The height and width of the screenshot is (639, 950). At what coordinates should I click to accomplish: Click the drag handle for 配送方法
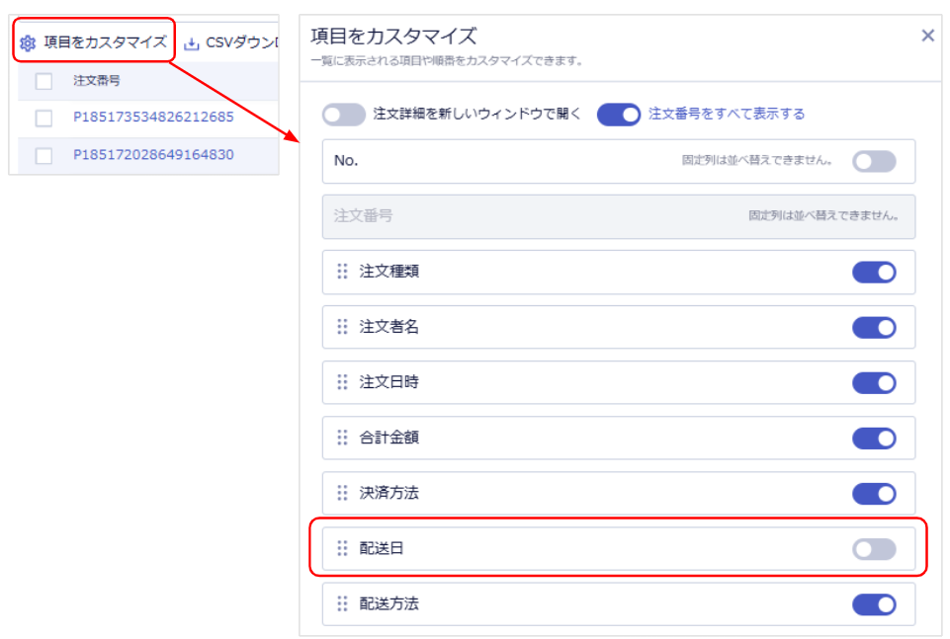(343, 603)
